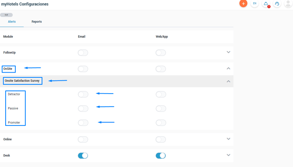Image resolution: width=293 pixels, height=167 pixels.
Task: Switch to the Reports tab
Action: click(x=37, y=22)
